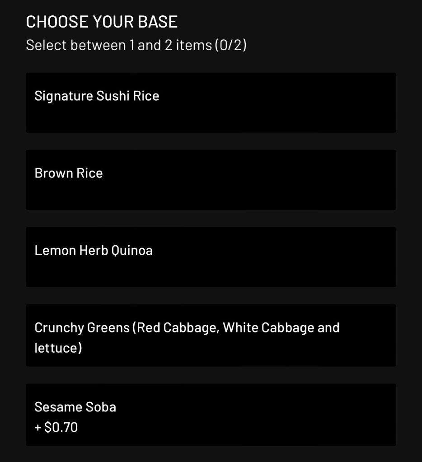
Task: Tap the Signature Sushi Rice label text
Action: coord(97,96)
